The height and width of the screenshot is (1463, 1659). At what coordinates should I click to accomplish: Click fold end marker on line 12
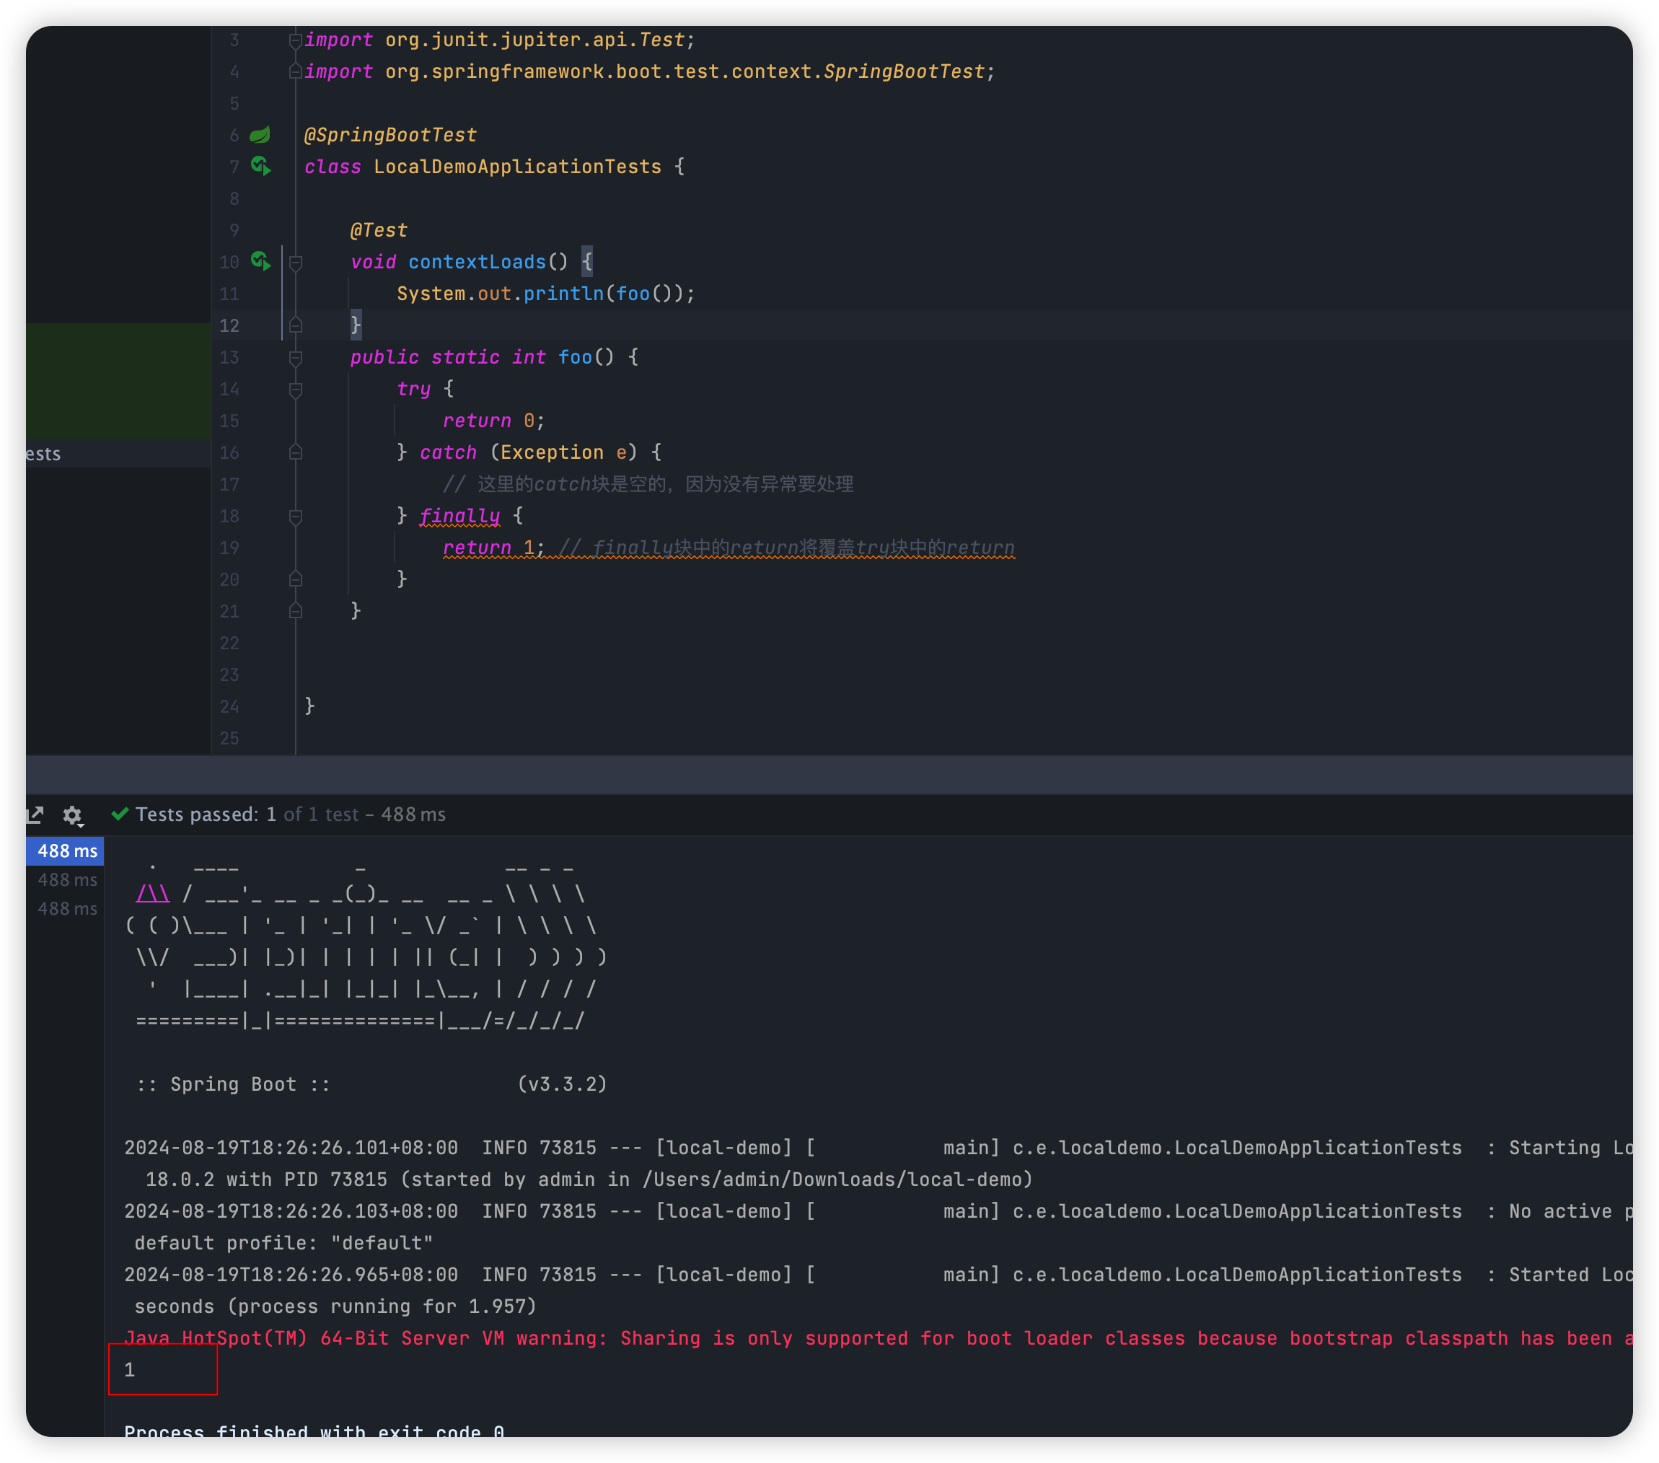[296, 325]
